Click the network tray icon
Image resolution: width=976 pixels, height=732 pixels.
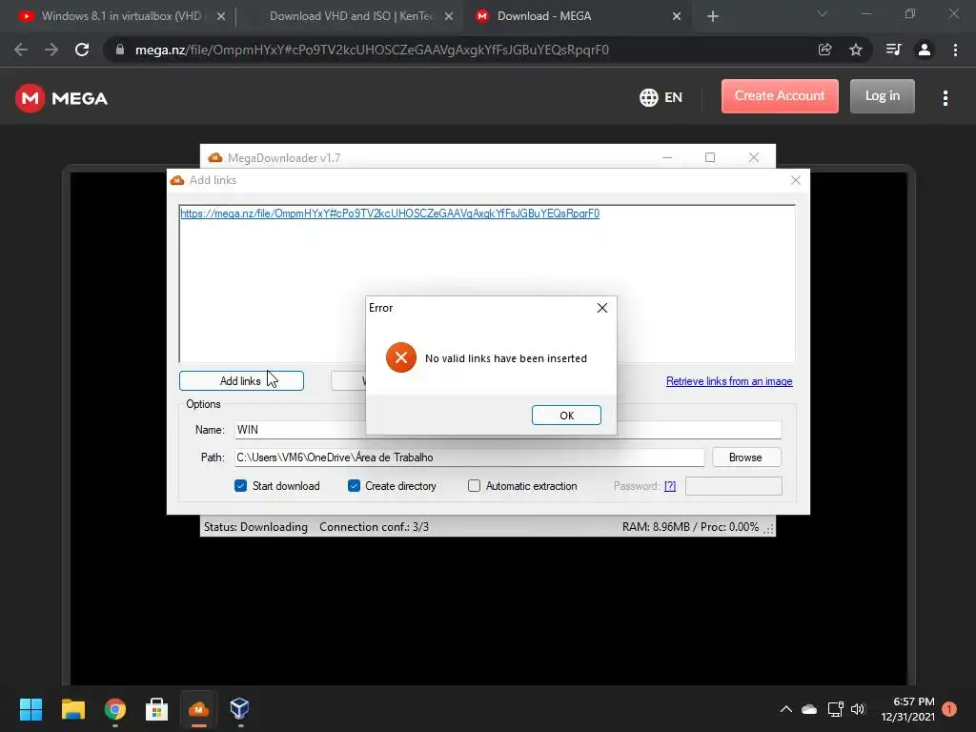[x=835, y=709]
